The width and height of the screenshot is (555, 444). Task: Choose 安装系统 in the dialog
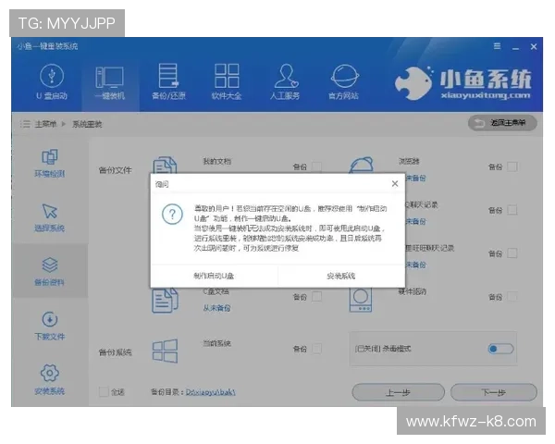click(x=340, y=276)
